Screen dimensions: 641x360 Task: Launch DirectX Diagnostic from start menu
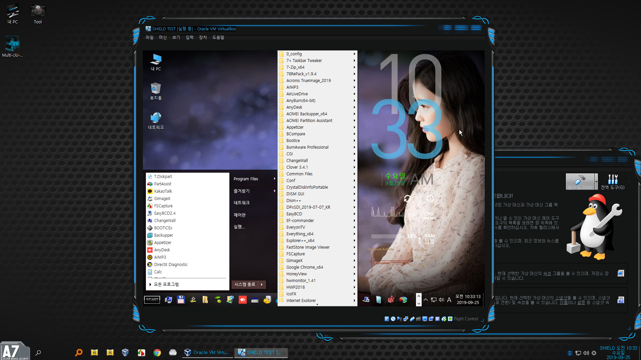pyautogui.click(x=171, y=265)
